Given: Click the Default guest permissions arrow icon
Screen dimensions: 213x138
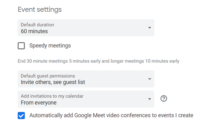Looking at the screenshot, I should tap(149, 79).
